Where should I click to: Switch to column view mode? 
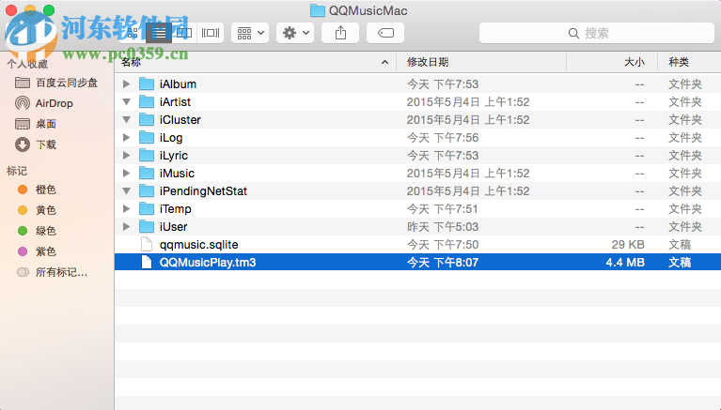pos(184,33)
